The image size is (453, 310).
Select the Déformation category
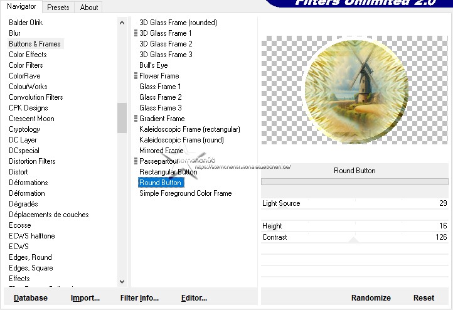27,193
